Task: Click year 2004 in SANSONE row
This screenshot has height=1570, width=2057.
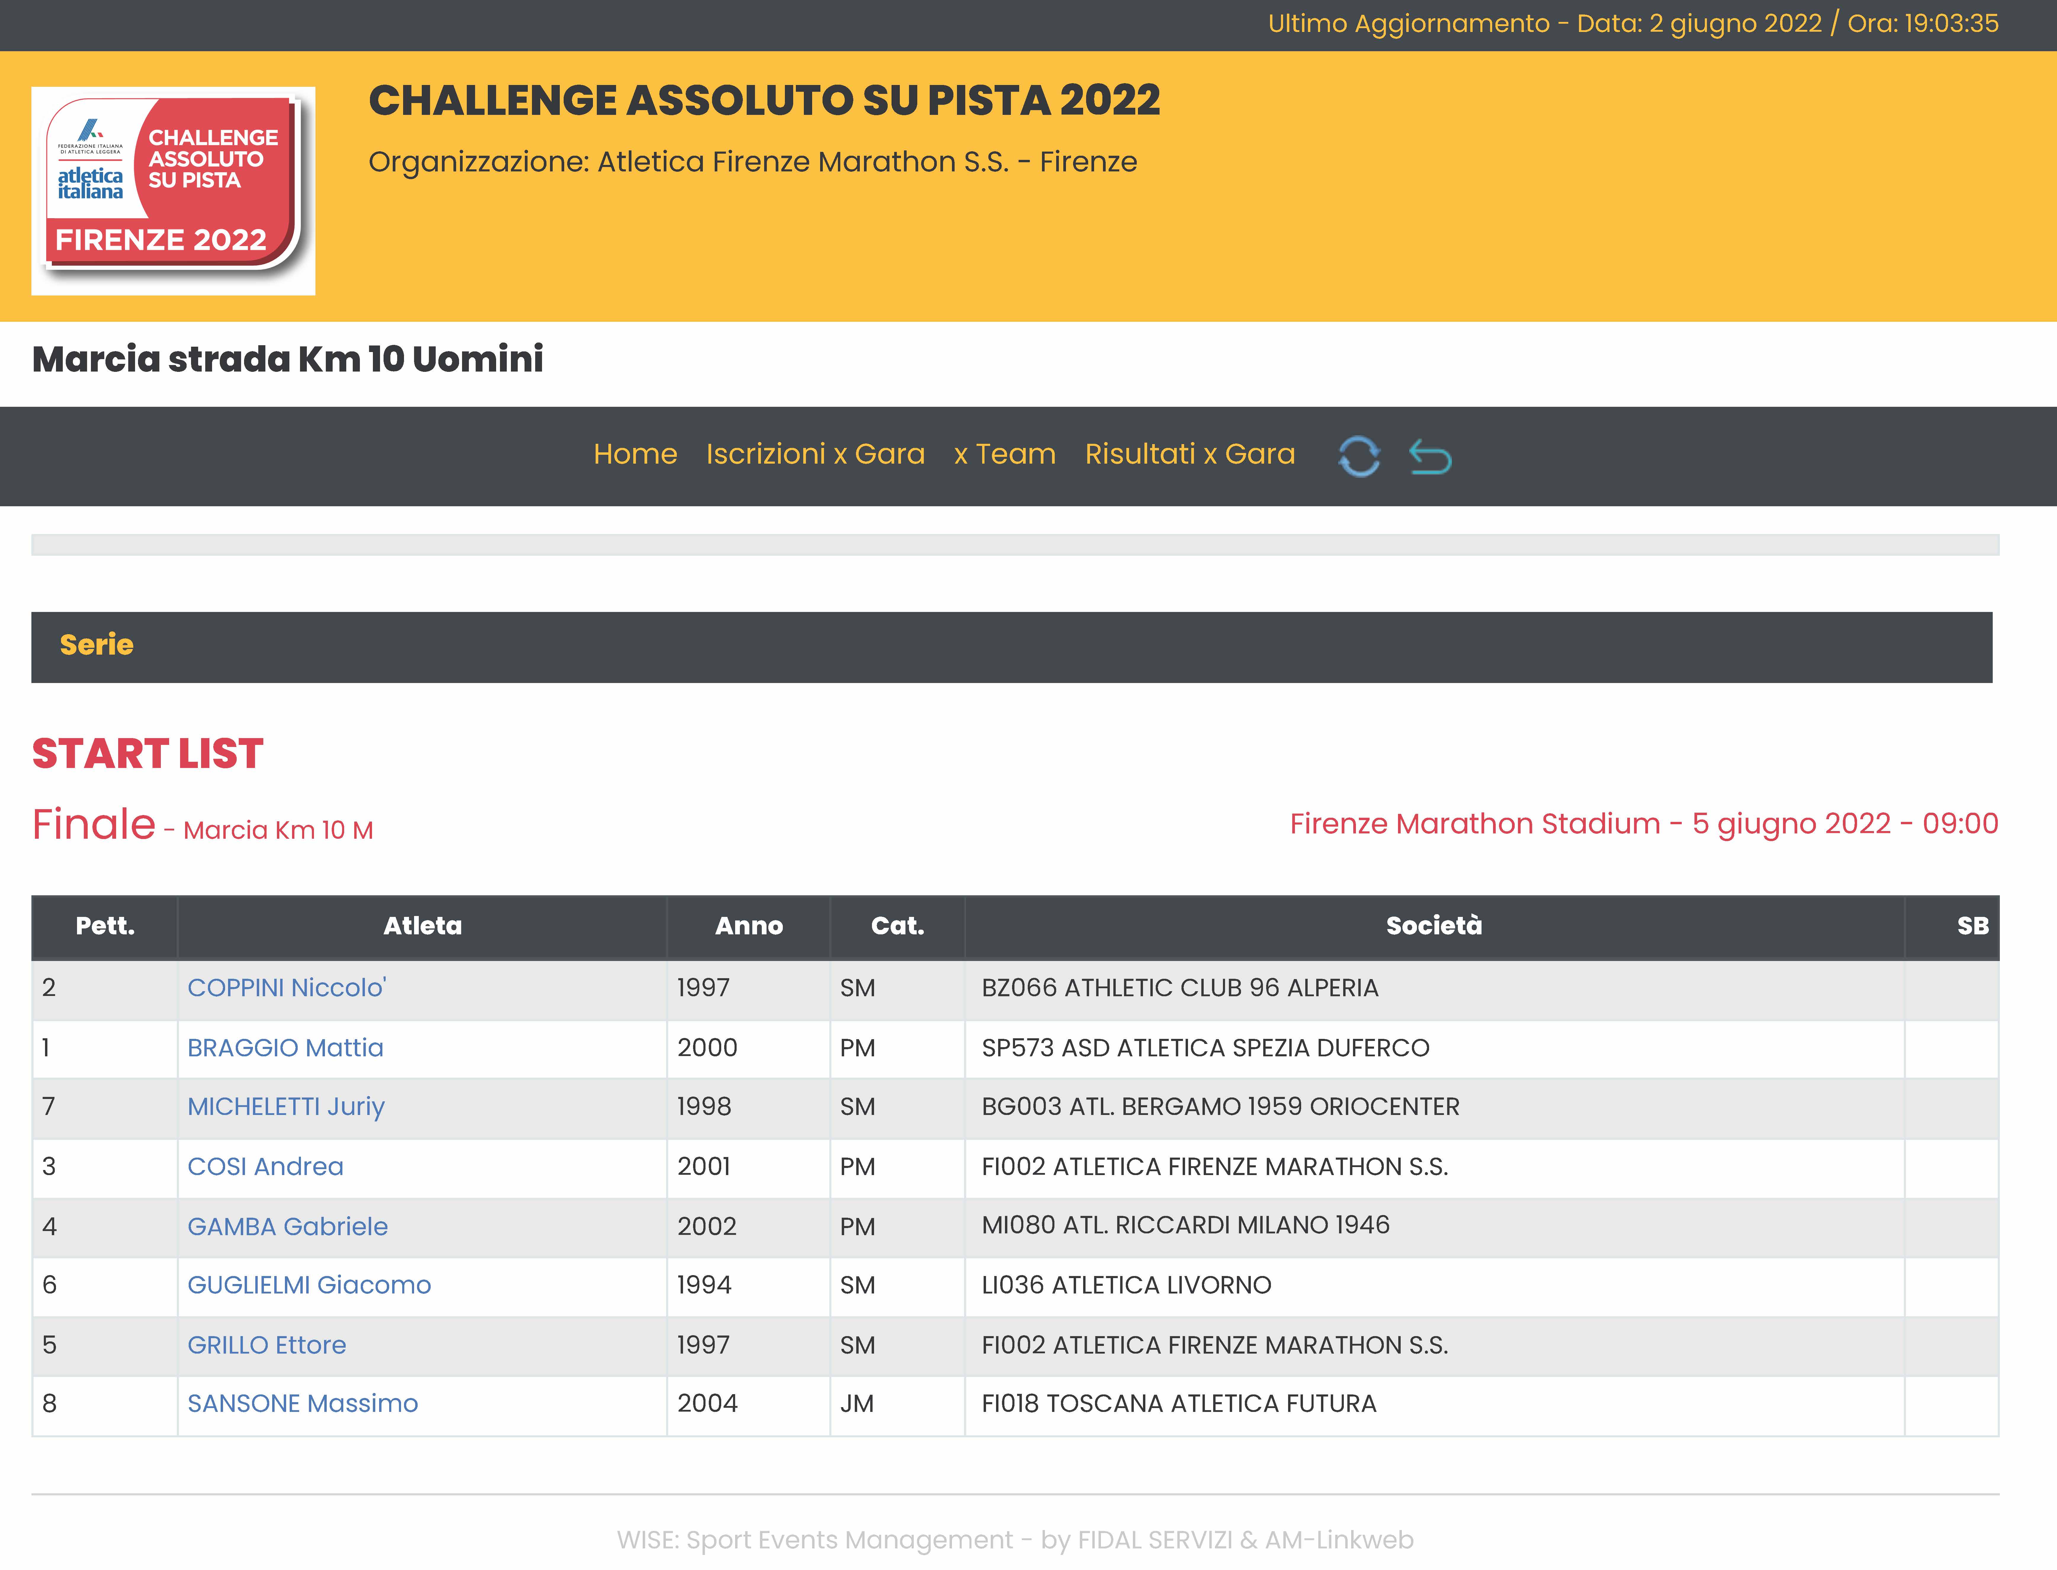Action: [708, 1404]
